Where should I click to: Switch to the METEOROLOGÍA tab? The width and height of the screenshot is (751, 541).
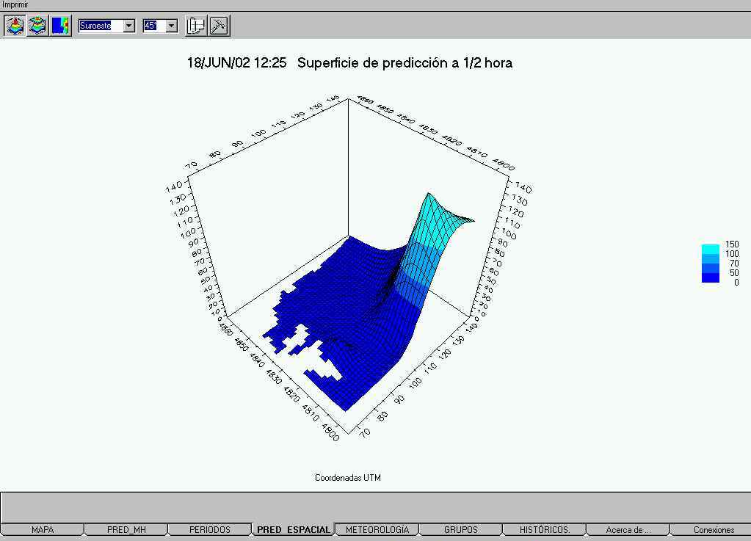(377, 529)
